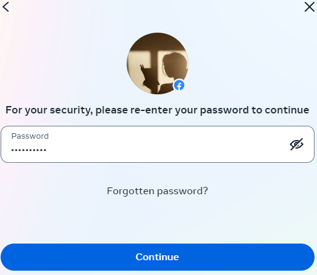Open the Forgotten password? link
This screenshot has width=317, height=275.
158,191
